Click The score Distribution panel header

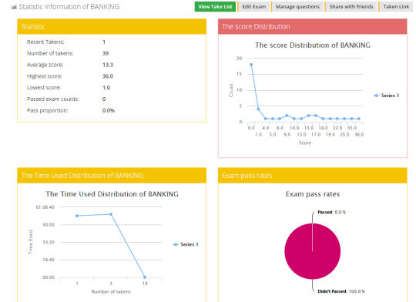point(313,26)
